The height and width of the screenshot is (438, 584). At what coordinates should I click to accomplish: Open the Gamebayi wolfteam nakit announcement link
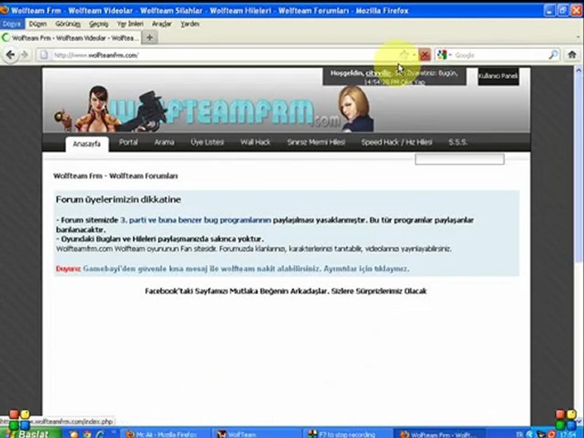[x=246, y=268]
